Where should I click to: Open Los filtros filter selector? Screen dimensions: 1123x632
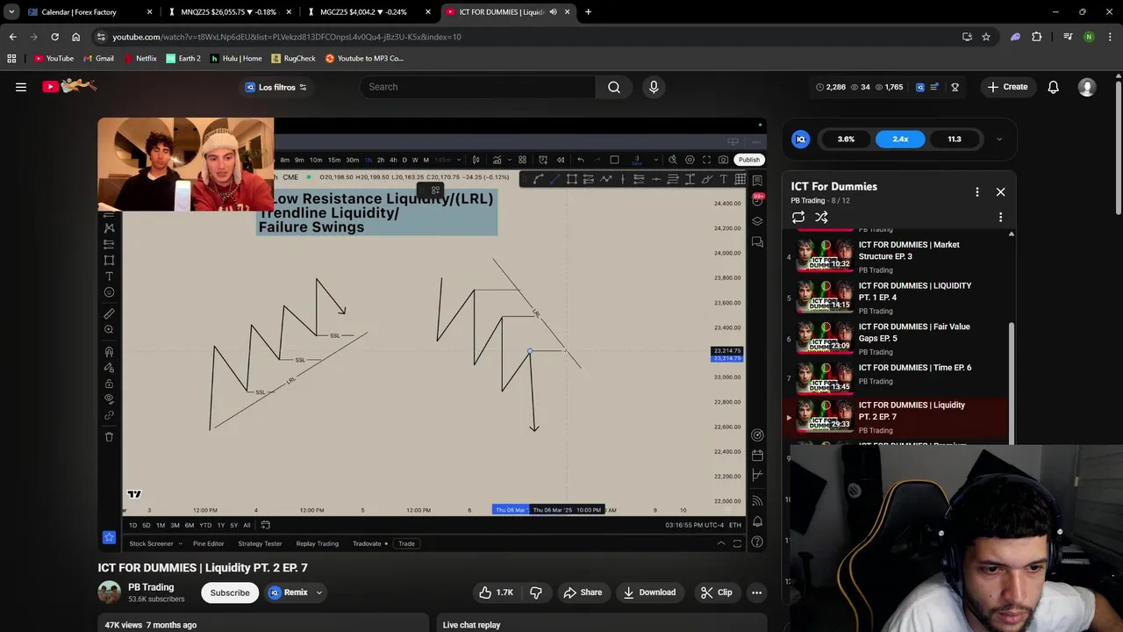276,87
